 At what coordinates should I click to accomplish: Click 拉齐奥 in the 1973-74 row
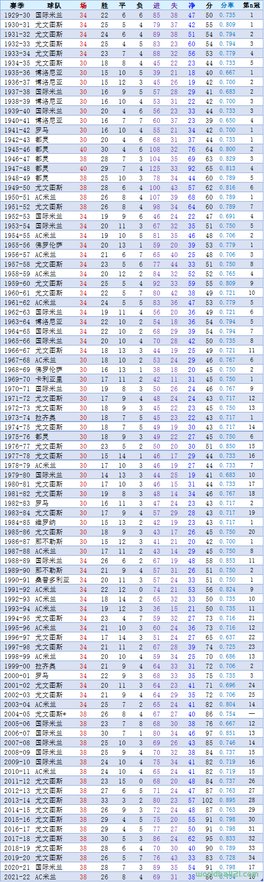(46, 417)
